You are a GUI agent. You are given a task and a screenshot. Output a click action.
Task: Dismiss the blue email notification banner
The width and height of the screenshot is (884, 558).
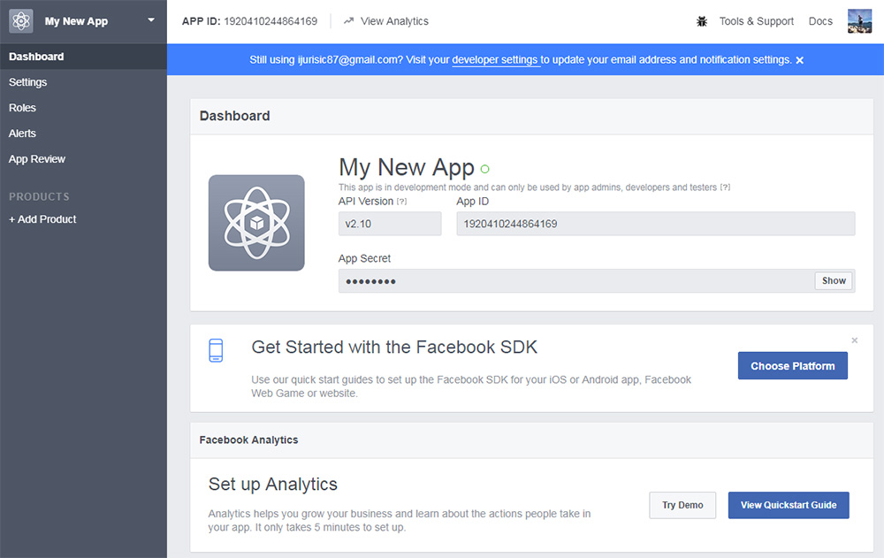point(799,60)
